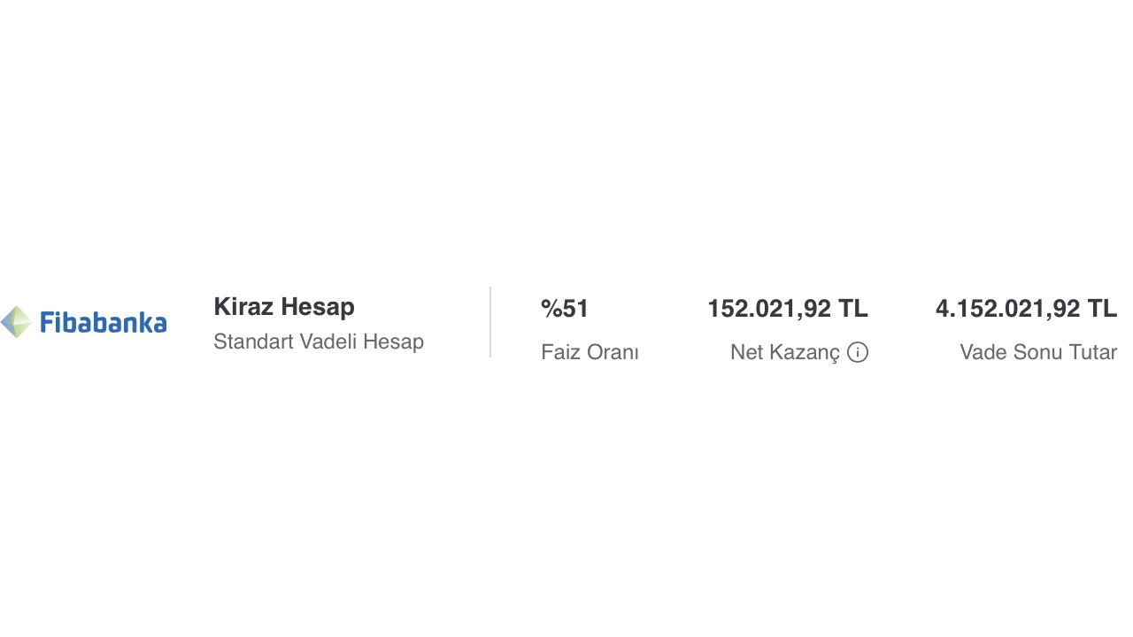
Task: Click the Vade Sonu Tutar label
Action: click(1038, 352)
